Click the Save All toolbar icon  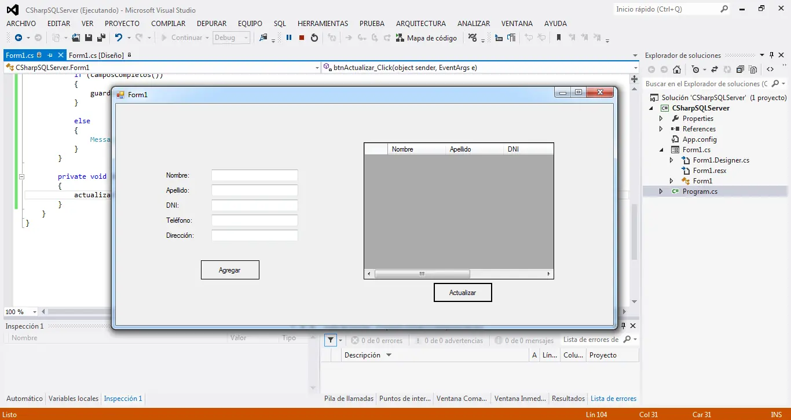101,38
